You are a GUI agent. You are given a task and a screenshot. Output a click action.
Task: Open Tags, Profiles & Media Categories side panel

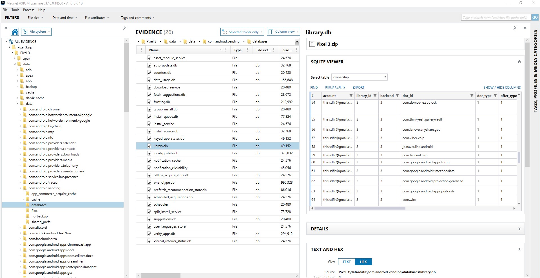[x=535, y=71]
